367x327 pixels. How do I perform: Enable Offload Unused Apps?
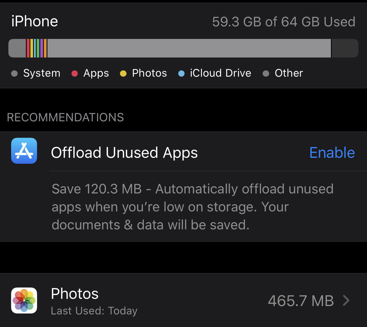pos(332,153)
